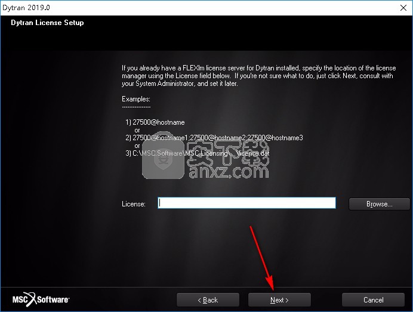Cancel the Dytran installation
This screenshot has height=312, width=413.
(x=373, y=299)
